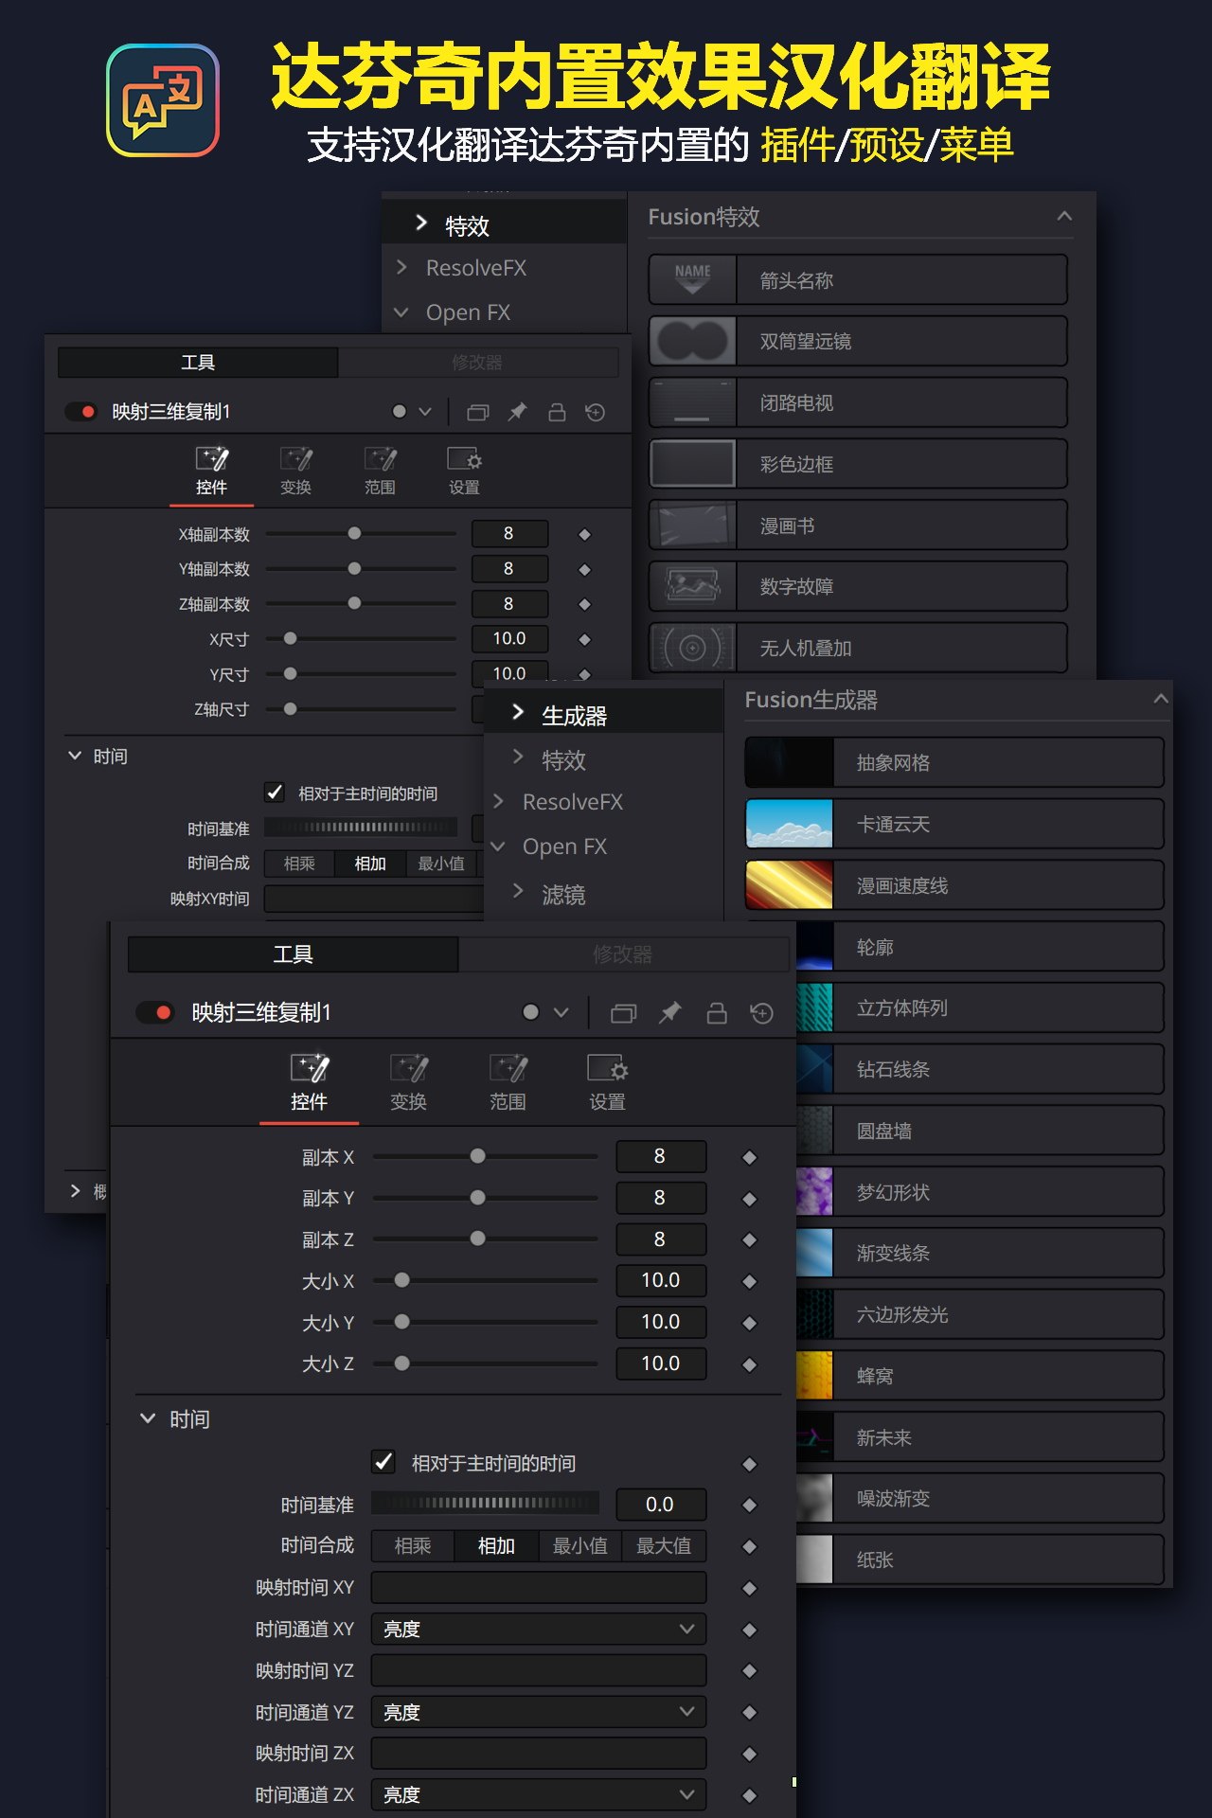This screenshot has height=1818, width=1212.
Task: Click the 箭头名称 NAME preview thumbnail
Action: 693,279
